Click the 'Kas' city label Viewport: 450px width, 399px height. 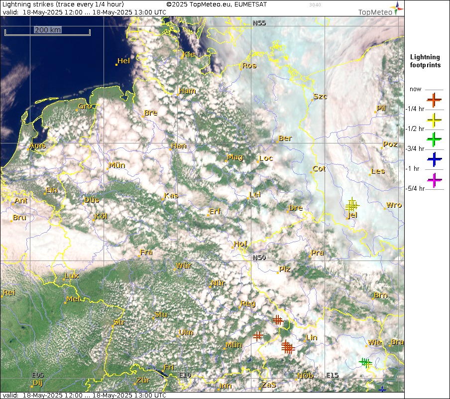coord(171,196)
